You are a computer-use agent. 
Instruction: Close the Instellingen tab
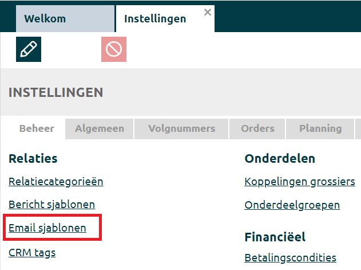tap(208, 11)
